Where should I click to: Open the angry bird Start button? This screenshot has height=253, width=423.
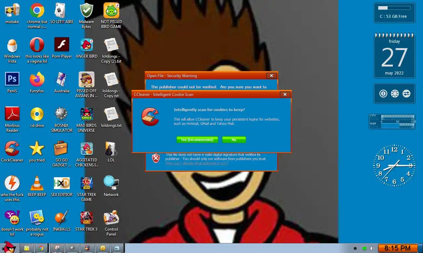point(9,247)
